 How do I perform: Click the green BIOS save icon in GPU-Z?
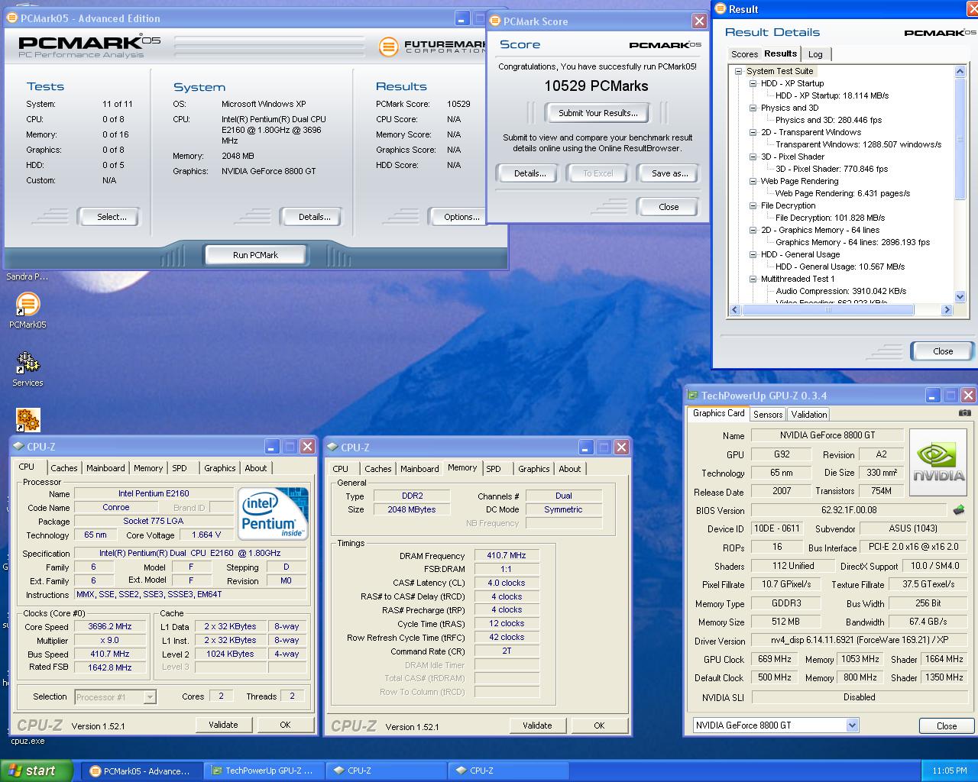click(959, 510)
